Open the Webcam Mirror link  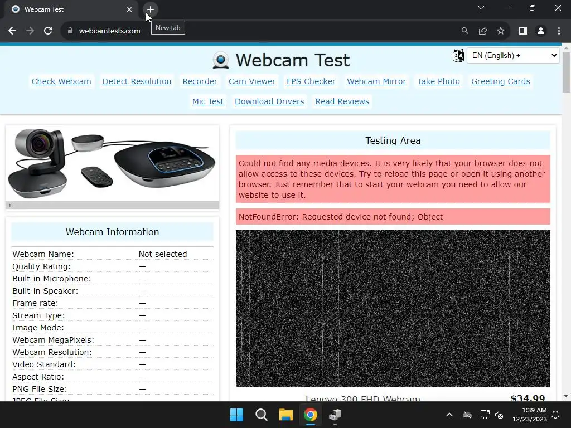click(376, 81)
